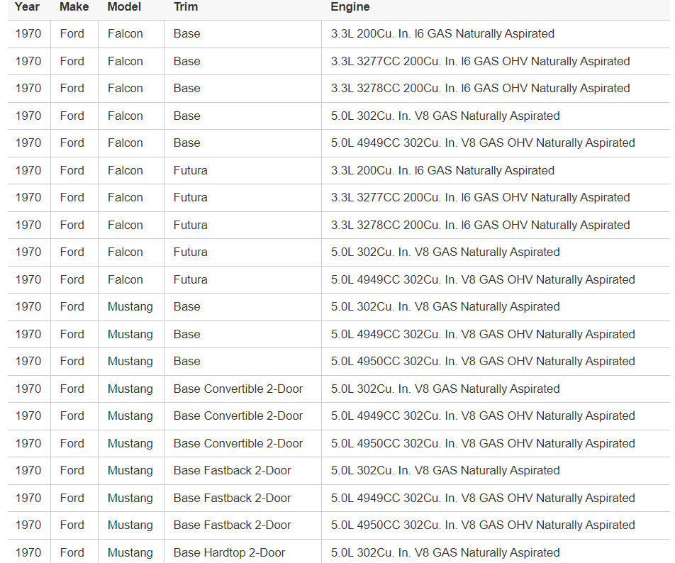Viewport: 675px width, 563px height.
Task: Click Base Convertible 2-Door 4950CC engine cell
Action: click(x=483, y=443)
